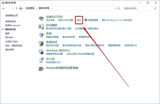Open 程序 category in sidebar
This screenshot has width=160, height=104.
pyautogui.click(x=7, y=33)
